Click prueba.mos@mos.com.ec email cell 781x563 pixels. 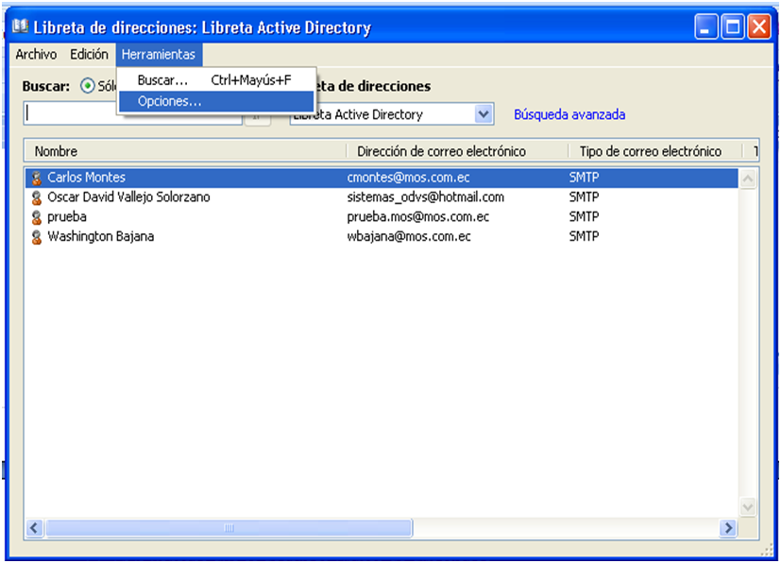418,217
